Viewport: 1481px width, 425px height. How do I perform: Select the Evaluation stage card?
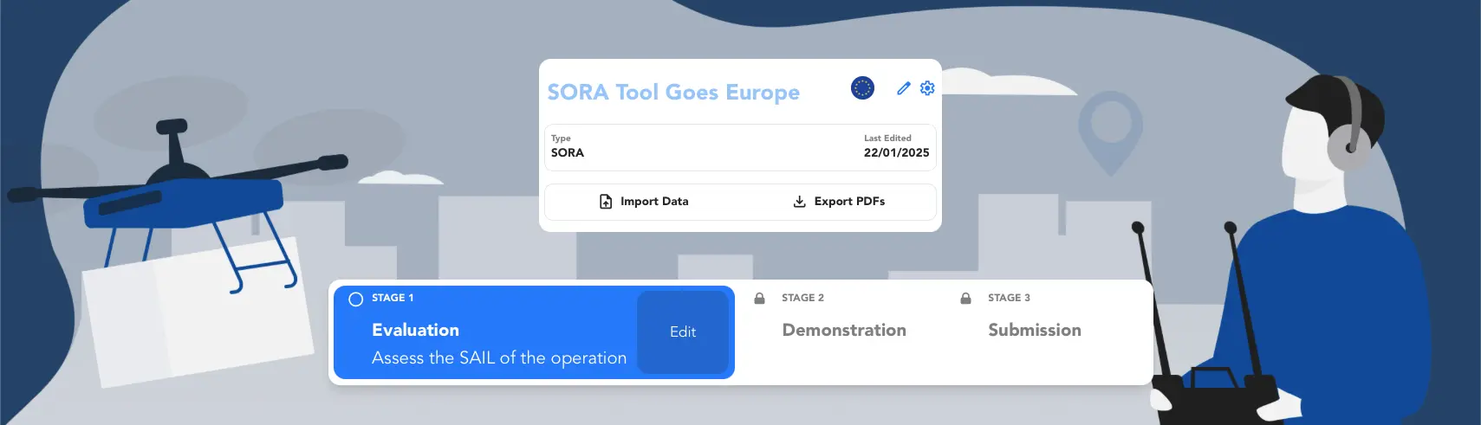coord(534,332)
